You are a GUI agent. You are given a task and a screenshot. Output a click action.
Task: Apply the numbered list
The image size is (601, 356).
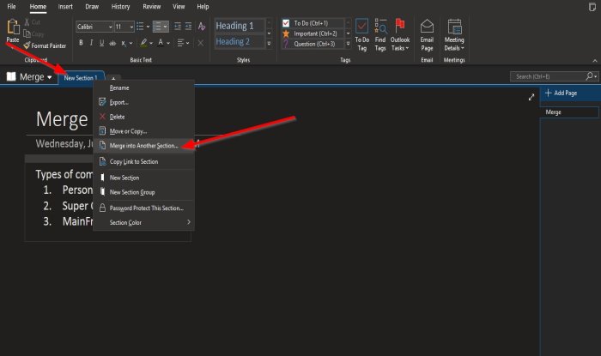click(157, 27)
